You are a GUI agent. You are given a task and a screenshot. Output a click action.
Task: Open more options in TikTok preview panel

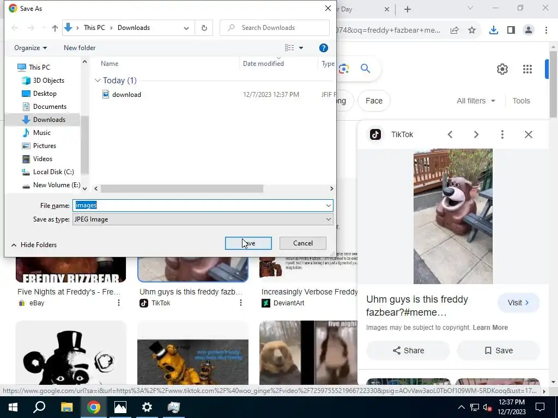pyautogui.click(x=502, y=134)
